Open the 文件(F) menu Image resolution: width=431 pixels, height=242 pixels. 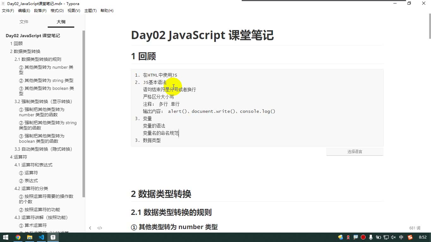point(8,11)
